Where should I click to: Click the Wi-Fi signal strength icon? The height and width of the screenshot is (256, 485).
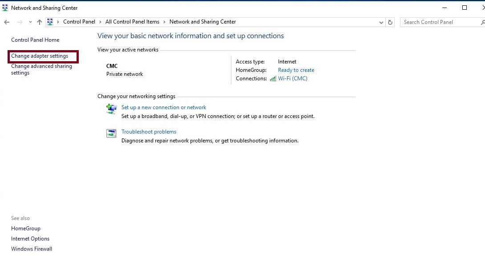click(x=273, y=79)
